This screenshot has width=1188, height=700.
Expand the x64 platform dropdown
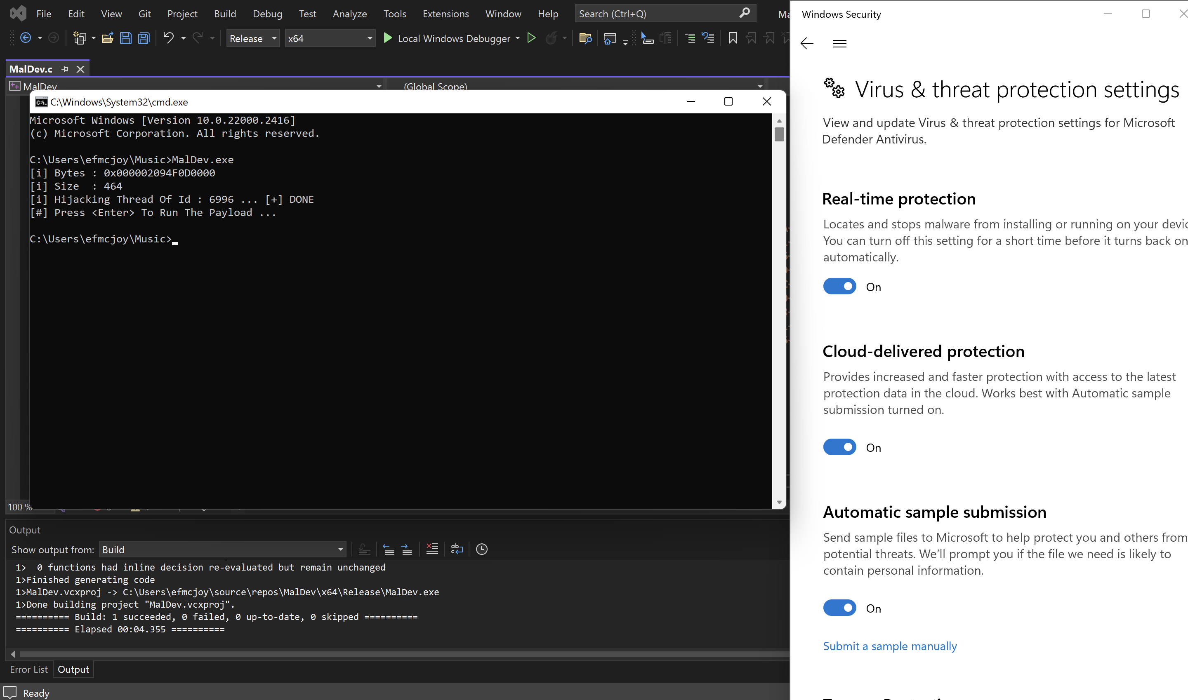pyautogui.click(x=330, y=38)
